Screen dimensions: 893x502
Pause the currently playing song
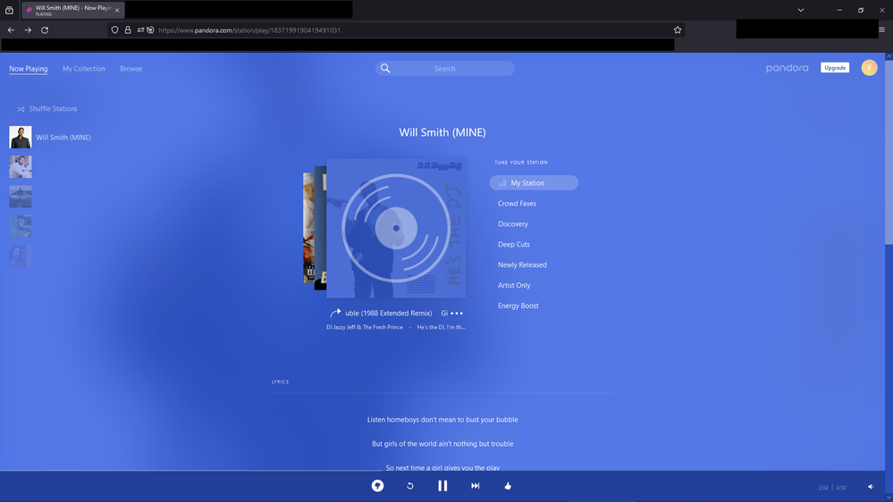point(442,486)
